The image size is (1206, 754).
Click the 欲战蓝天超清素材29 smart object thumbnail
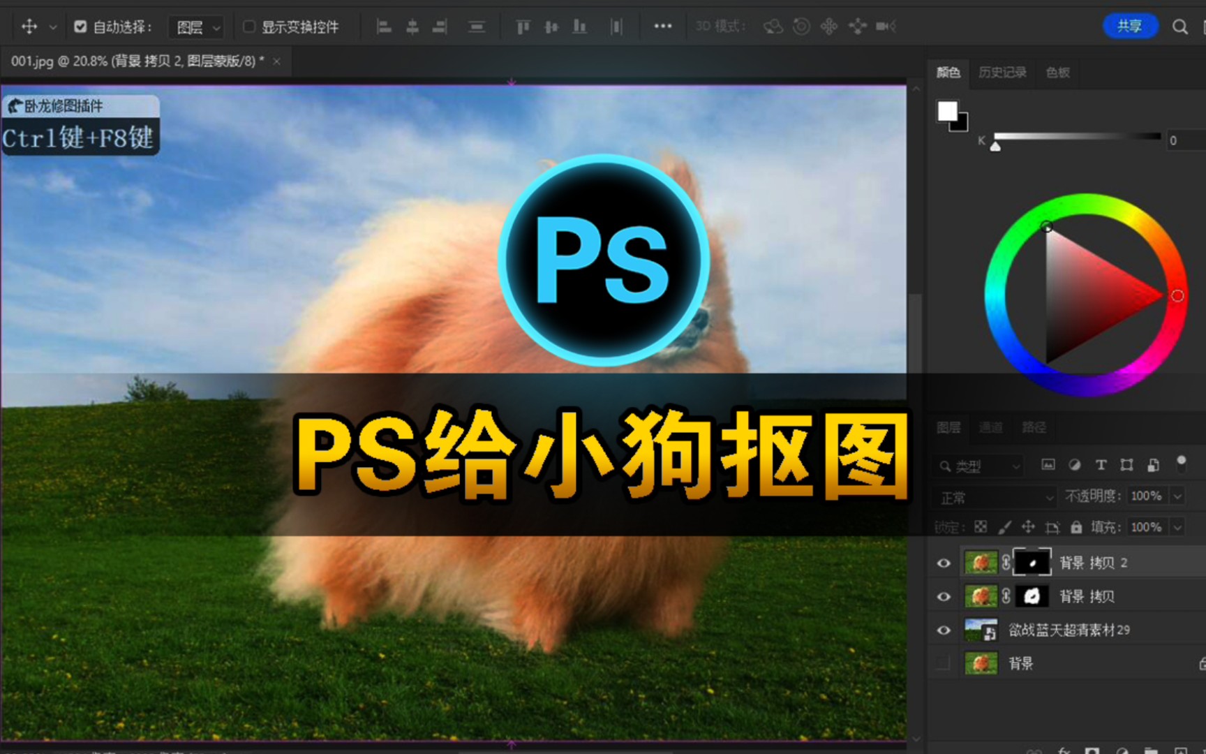click(x=981, y=630)
